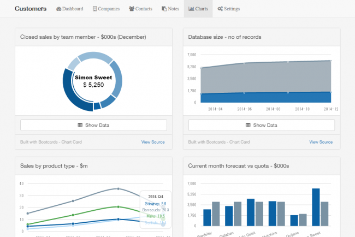This screenshot has width=355, height=237.
Task: Click Mako: 10.5 in tooltip
Action: tap(156, 216)
